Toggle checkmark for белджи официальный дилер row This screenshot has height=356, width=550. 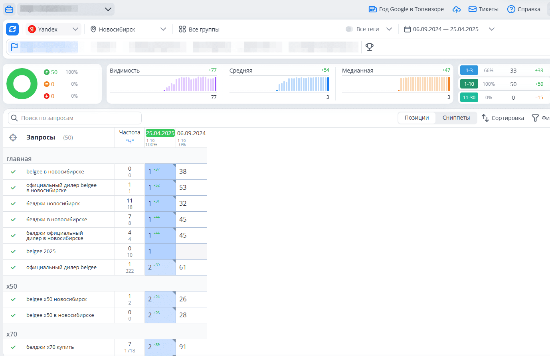coord(13,236)
